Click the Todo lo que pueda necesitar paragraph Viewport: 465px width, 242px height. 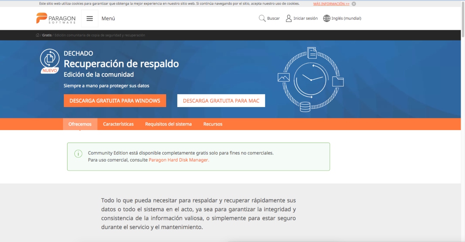point(198,214)
